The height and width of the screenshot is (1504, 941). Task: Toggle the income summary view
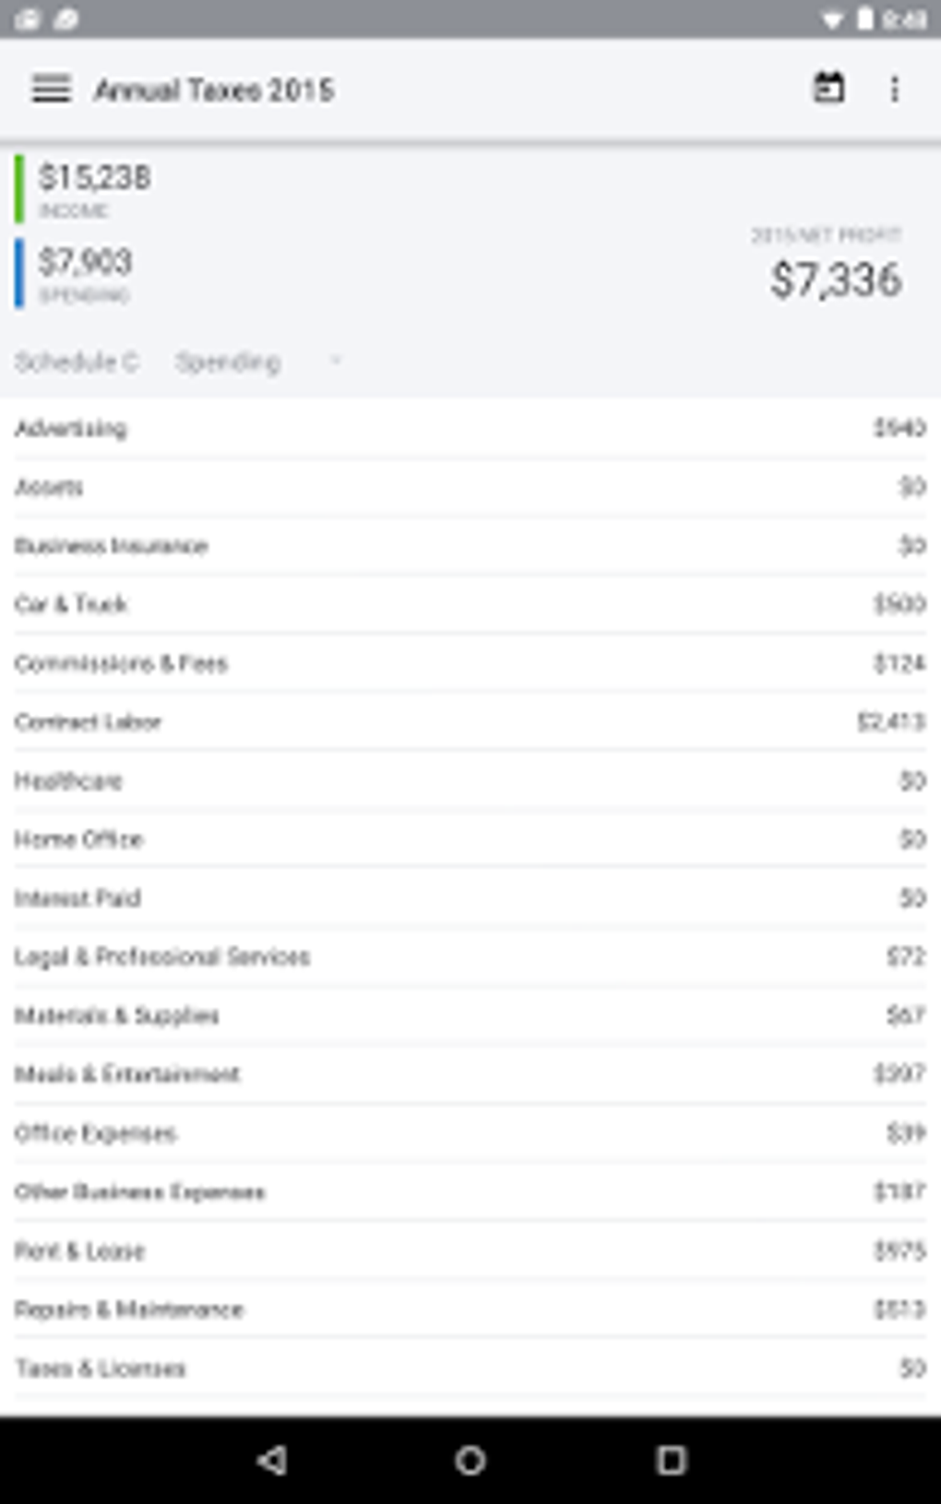[95, 180]
